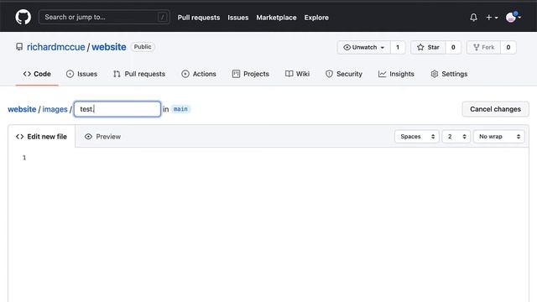Select the Issues repository tab
Screen dimensions: 537x302
point(81,74)
